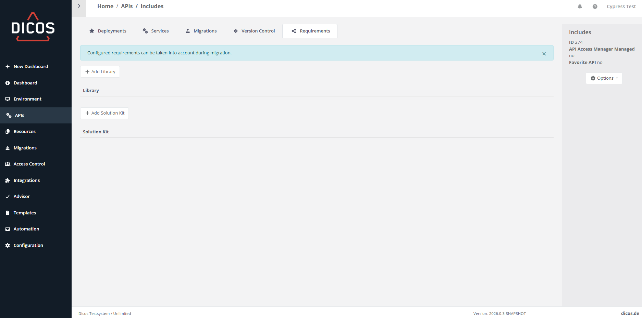Image resolution: width=642 pixels, height=318 pixels.
Task: Click the Configuration gear icon
Action: tap(8, 246)
